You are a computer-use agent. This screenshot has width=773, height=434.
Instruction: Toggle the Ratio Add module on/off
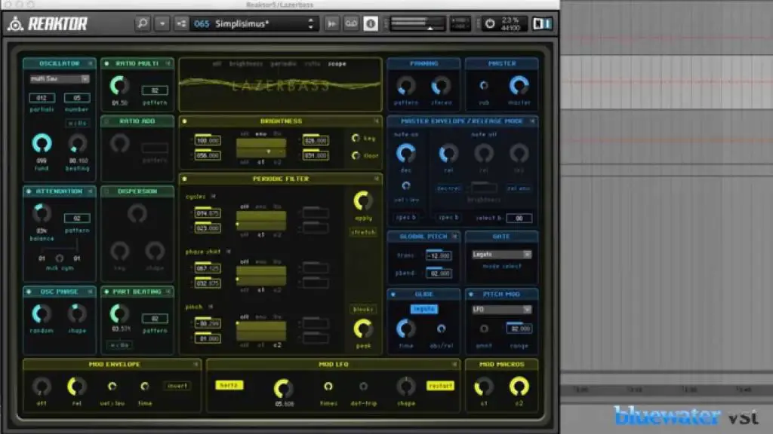(107, 121)
